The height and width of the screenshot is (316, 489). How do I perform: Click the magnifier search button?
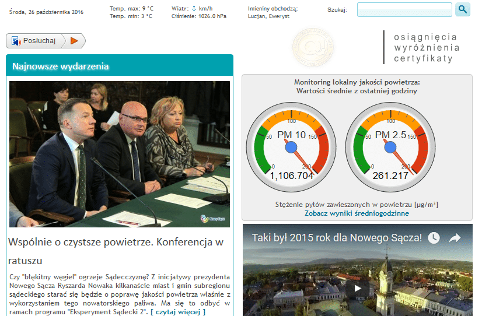tap(463, 9)
